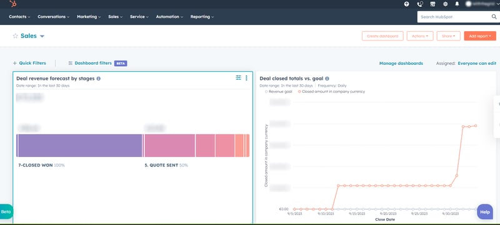The height and width of the screenshot is (225, 500).
Task: Open the Actions dropdown
Action: click(x=420, y=36)
